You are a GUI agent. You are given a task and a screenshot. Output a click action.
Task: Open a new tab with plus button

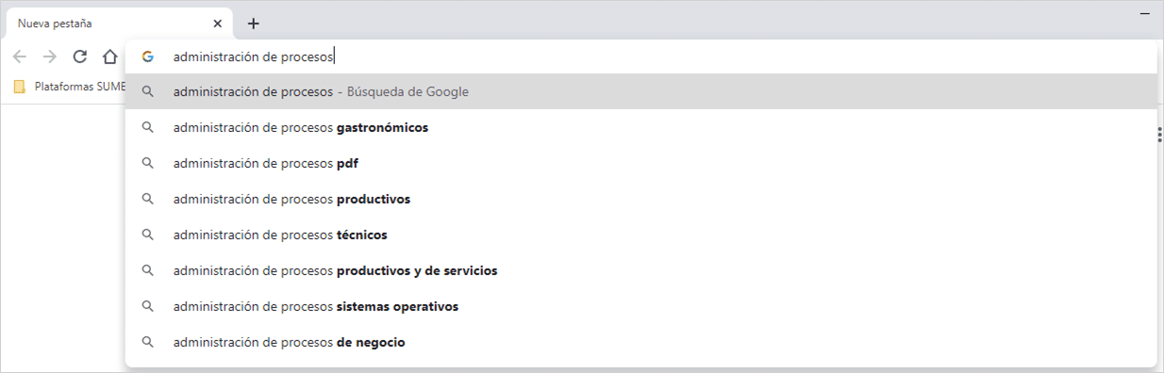[x=254, y=24]
